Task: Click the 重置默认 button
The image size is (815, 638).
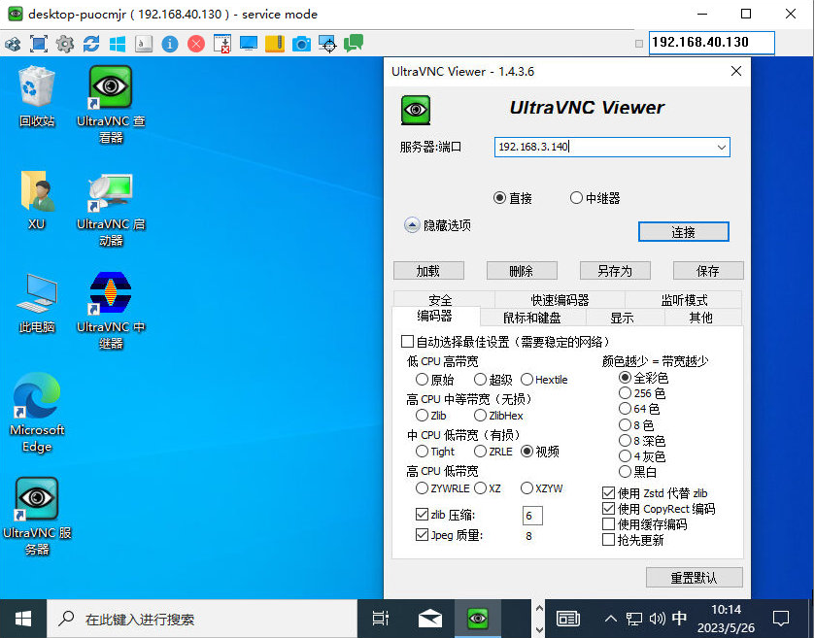Action: 694,577
